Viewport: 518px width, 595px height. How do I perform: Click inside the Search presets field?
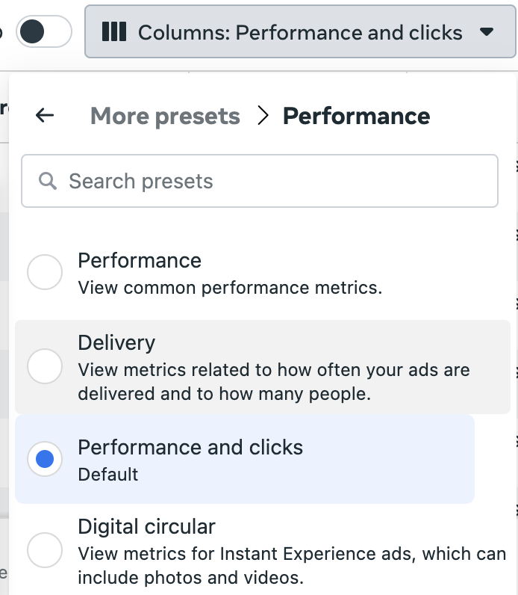point(260,181)
